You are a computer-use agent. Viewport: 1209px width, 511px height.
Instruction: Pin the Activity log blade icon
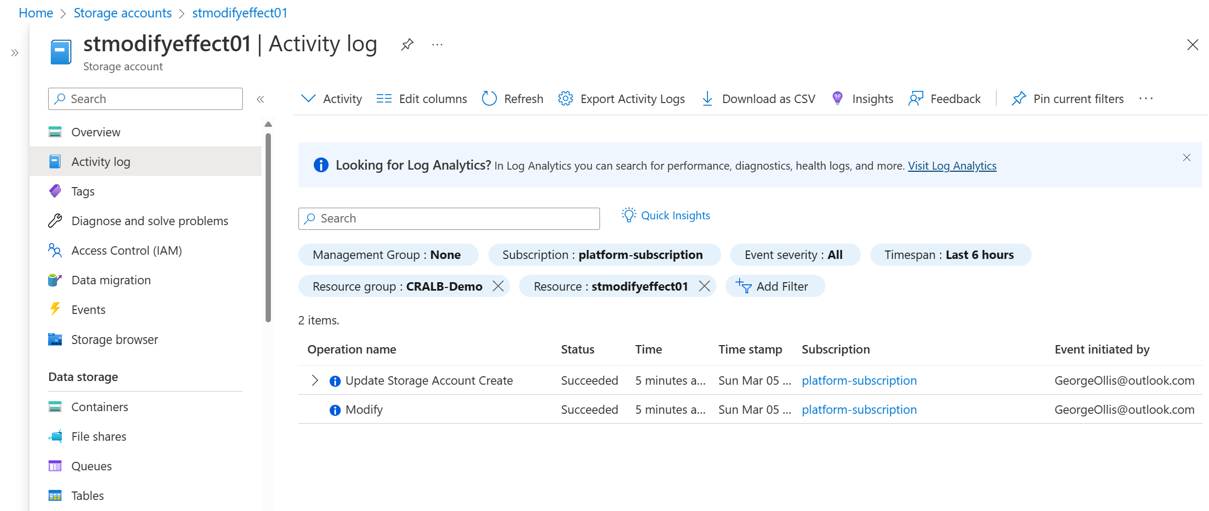click(407, 44)
